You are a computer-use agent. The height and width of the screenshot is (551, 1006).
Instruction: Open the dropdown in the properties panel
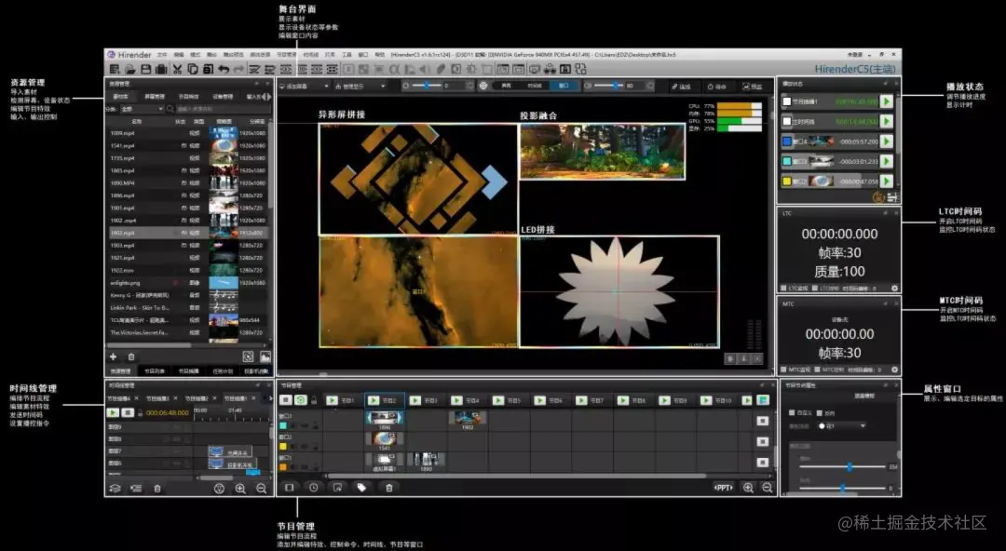pos(842,426)
